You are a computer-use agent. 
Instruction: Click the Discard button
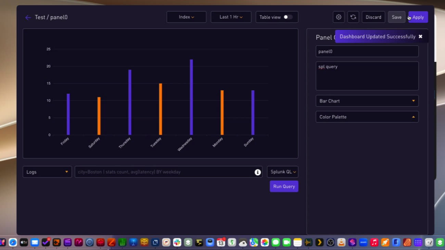click(373, 17)
